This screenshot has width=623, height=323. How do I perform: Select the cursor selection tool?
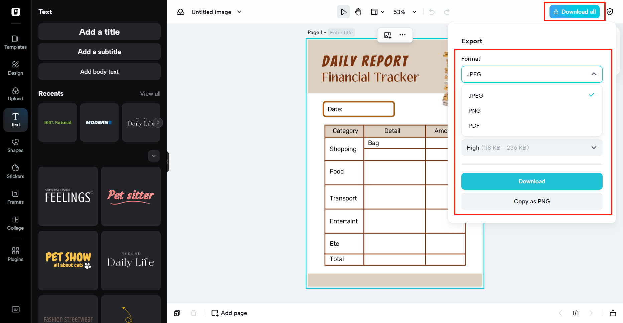[343, 12]
